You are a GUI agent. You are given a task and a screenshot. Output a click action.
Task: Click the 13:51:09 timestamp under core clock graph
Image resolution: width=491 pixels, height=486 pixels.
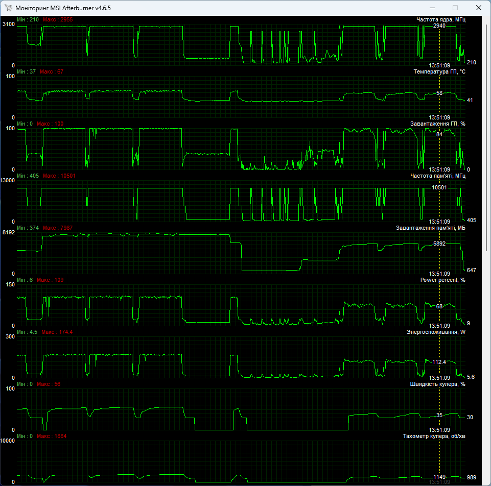tap(439, 65)
